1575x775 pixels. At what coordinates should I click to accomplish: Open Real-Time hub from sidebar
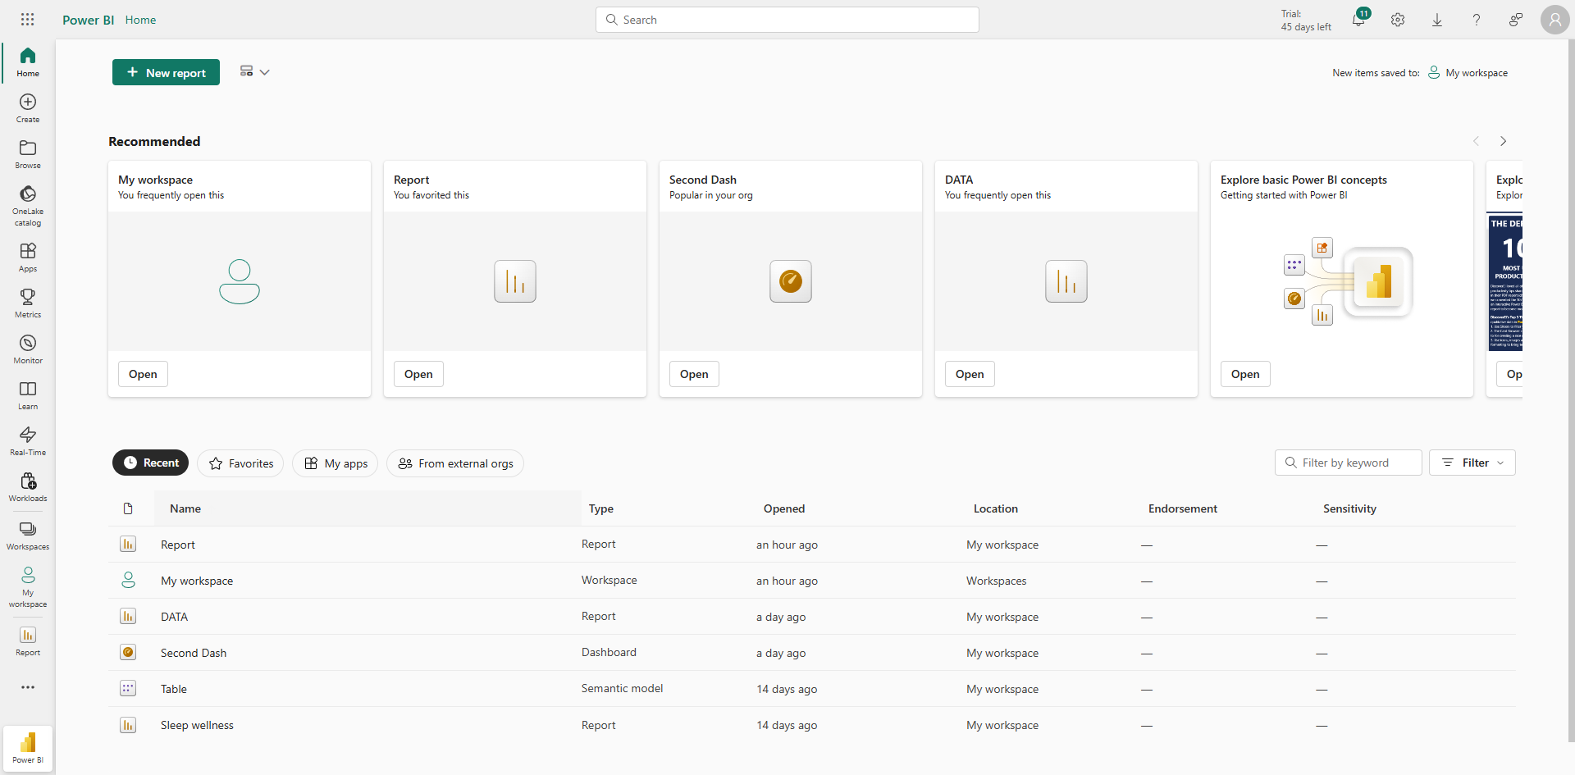click(x=28, y=441)
